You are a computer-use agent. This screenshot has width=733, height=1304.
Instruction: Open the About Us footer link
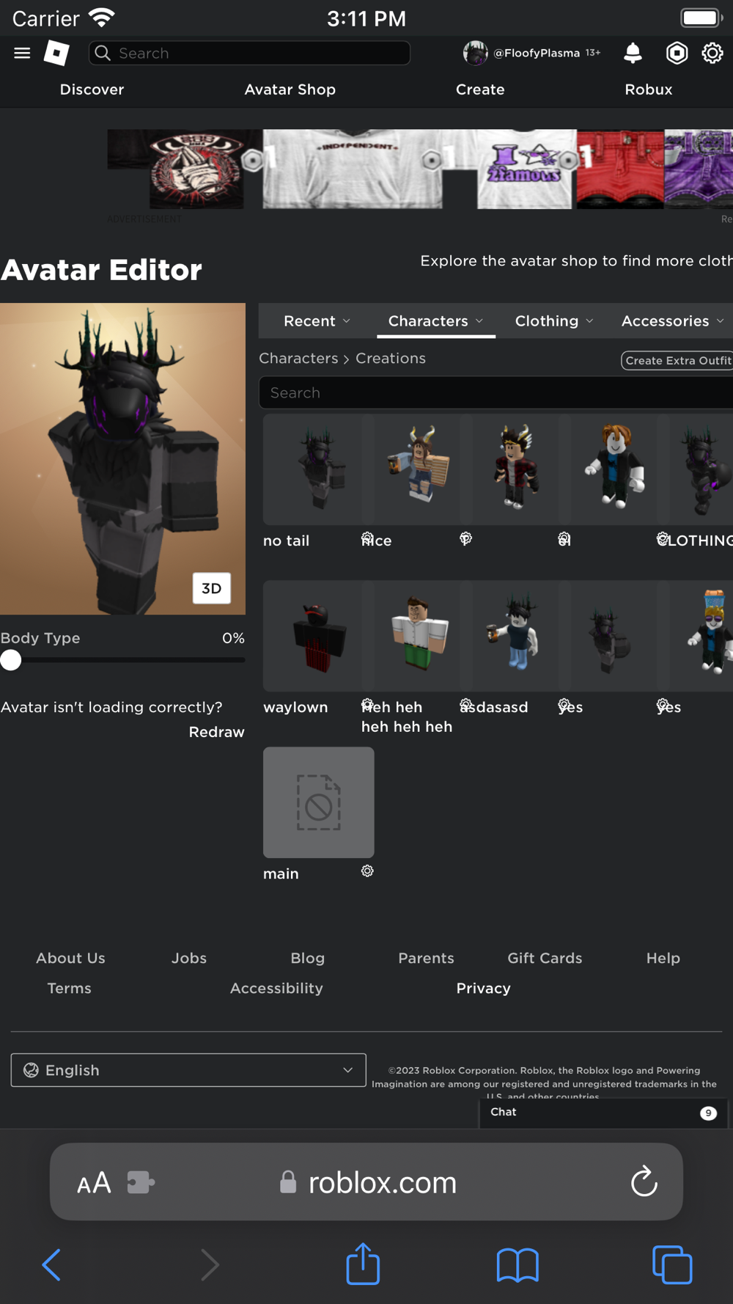coord(70,958)
